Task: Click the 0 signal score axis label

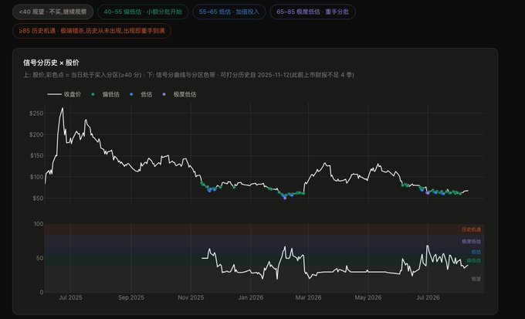Action: click(42, 292)
